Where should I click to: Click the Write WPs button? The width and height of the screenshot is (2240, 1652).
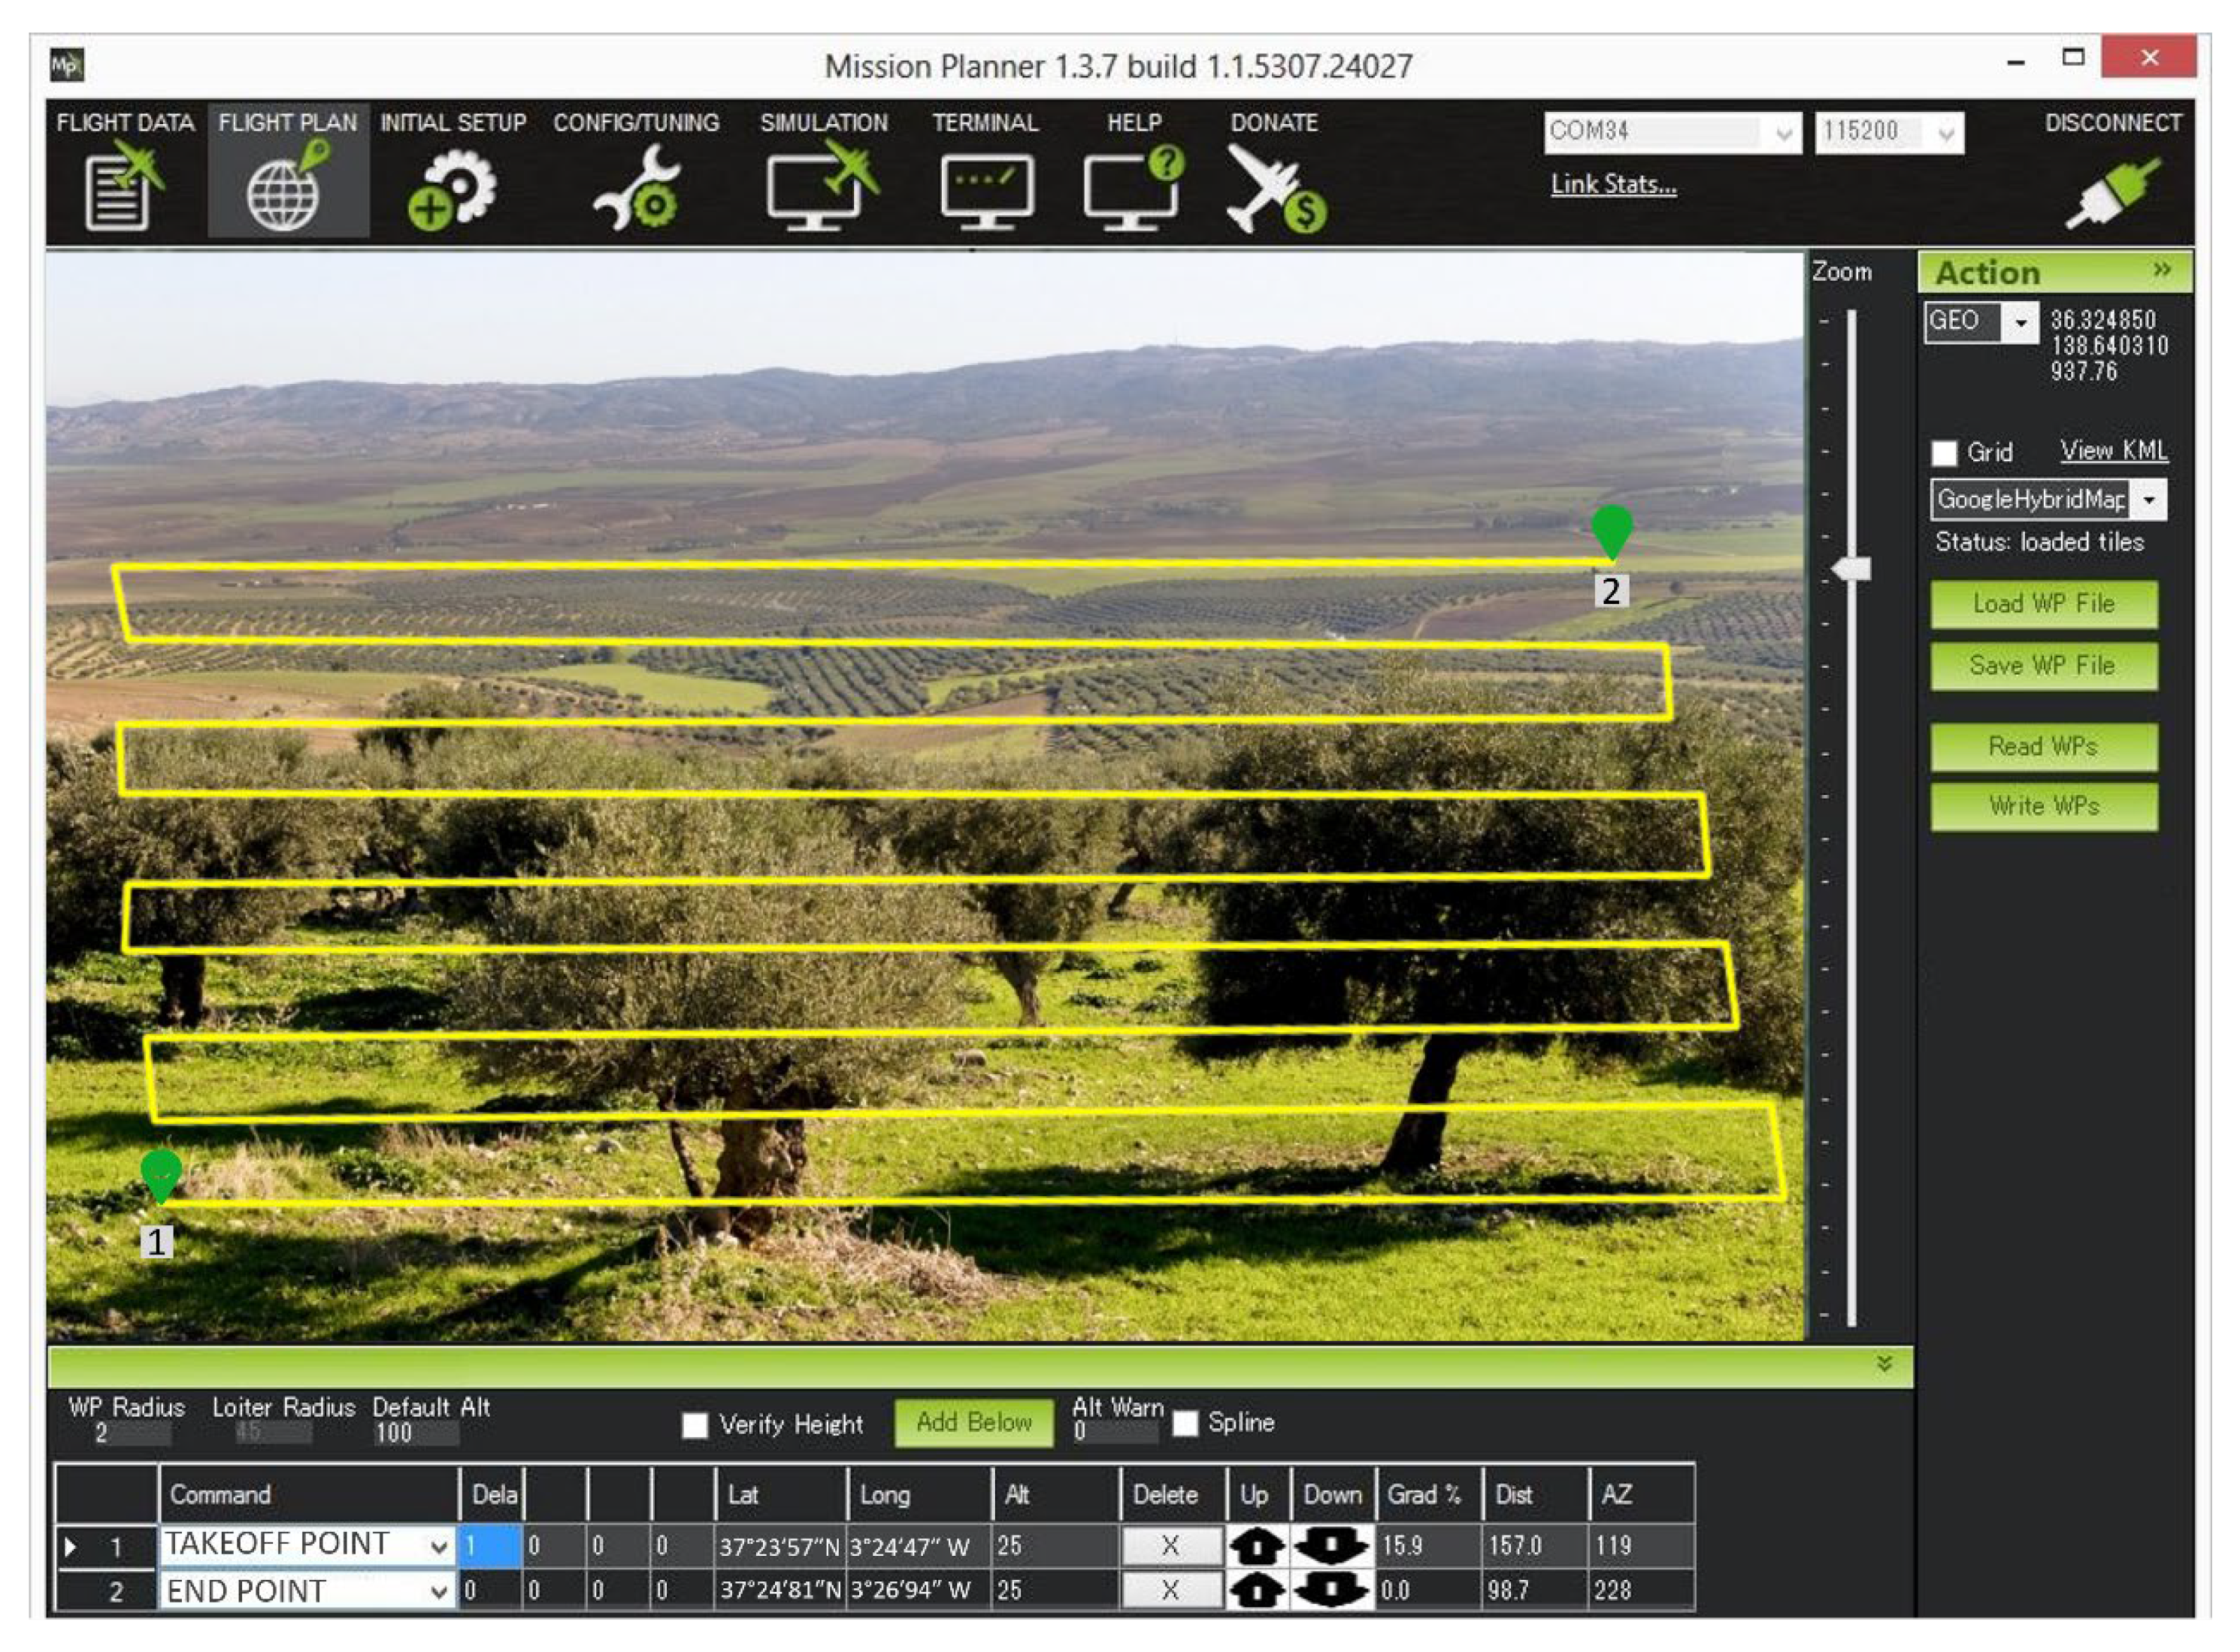(2043, 806)
